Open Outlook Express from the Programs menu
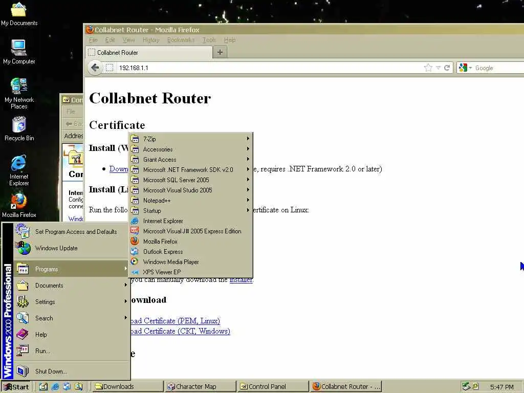524x393 pixels. [191, 252]
